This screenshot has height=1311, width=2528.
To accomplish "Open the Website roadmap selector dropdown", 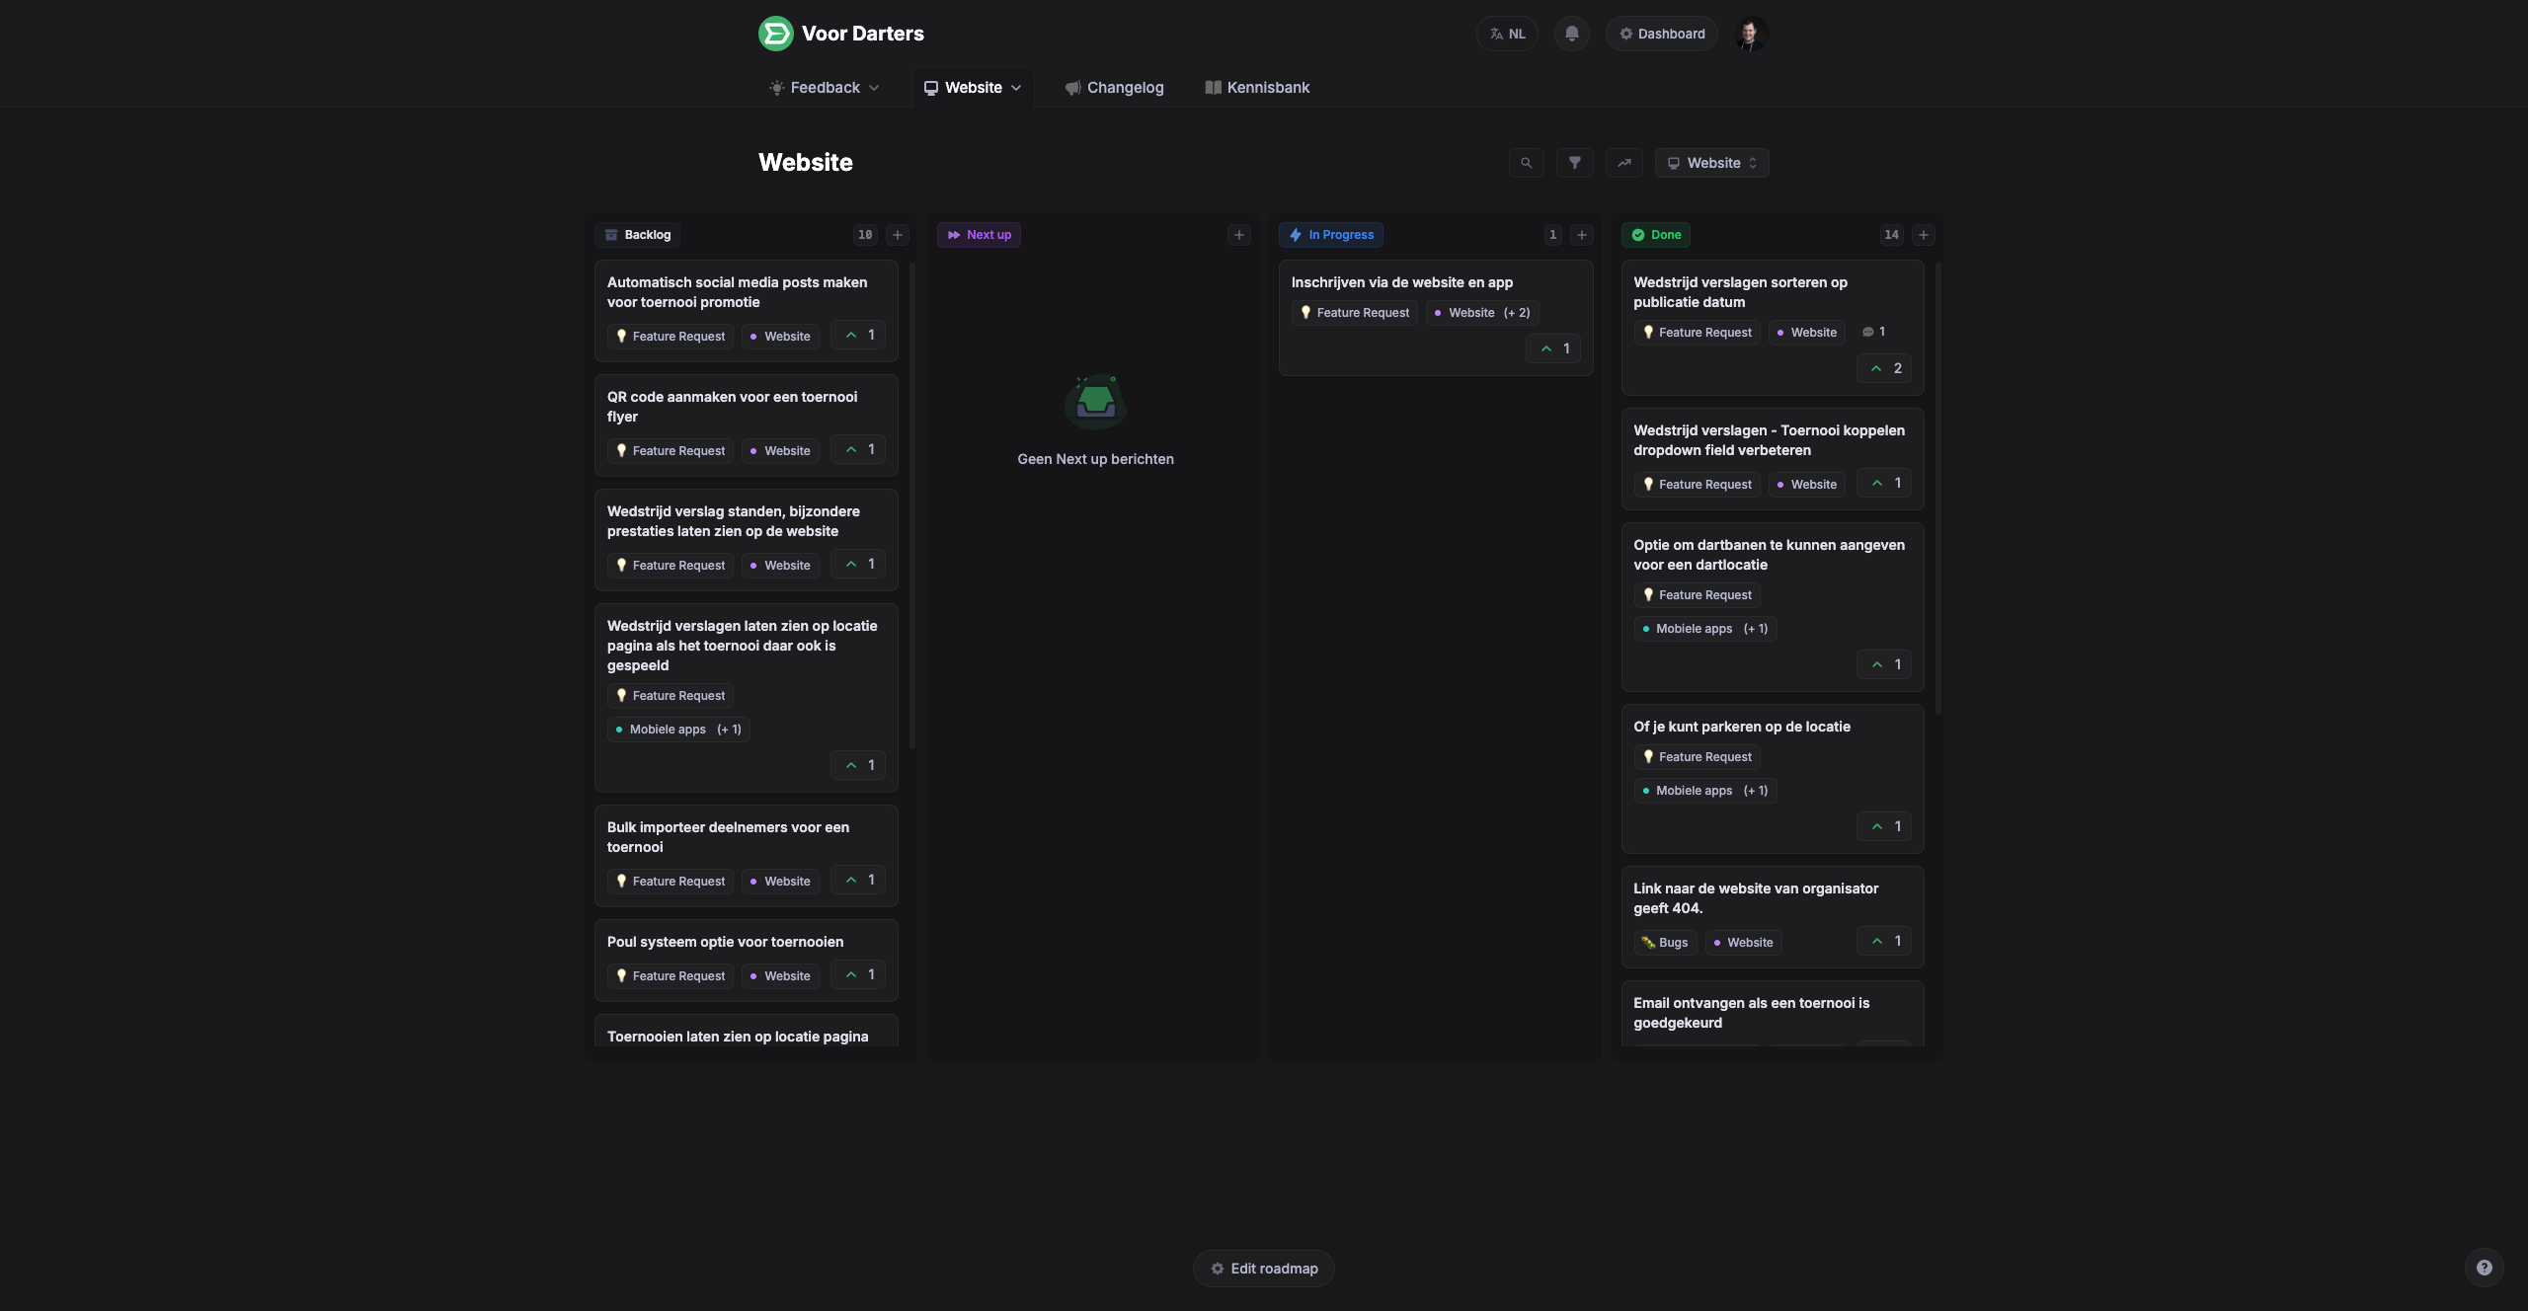I will coord(1711,163).
